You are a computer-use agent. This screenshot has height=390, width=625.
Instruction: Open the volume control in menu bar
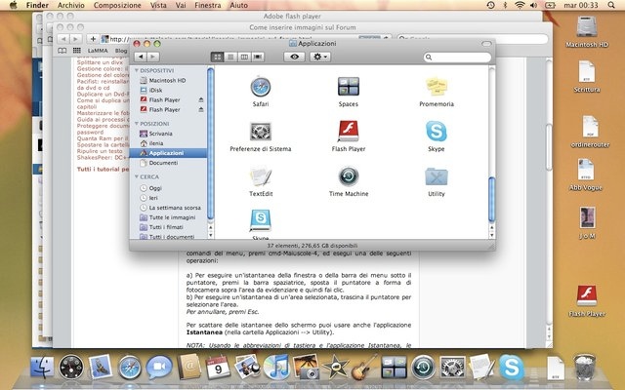tap(534, 5)
